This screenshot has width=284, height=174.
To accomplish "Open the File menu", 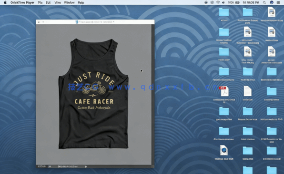I will pos(40,2).
